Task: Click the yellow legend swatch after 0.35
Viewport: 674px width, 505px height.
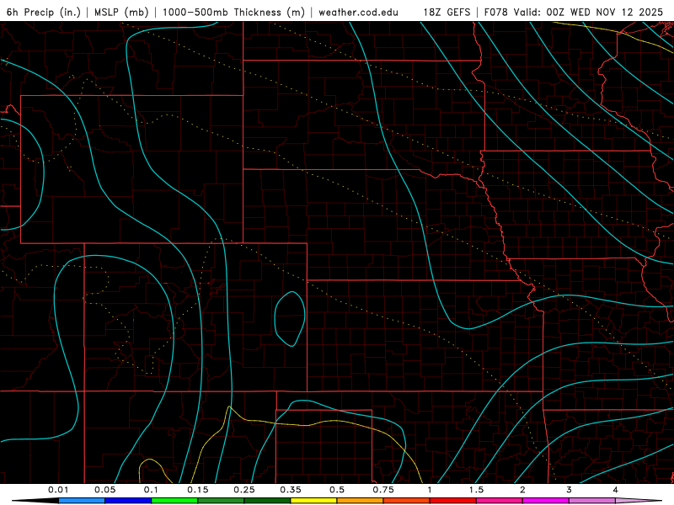Action: [x=313, y=501]
